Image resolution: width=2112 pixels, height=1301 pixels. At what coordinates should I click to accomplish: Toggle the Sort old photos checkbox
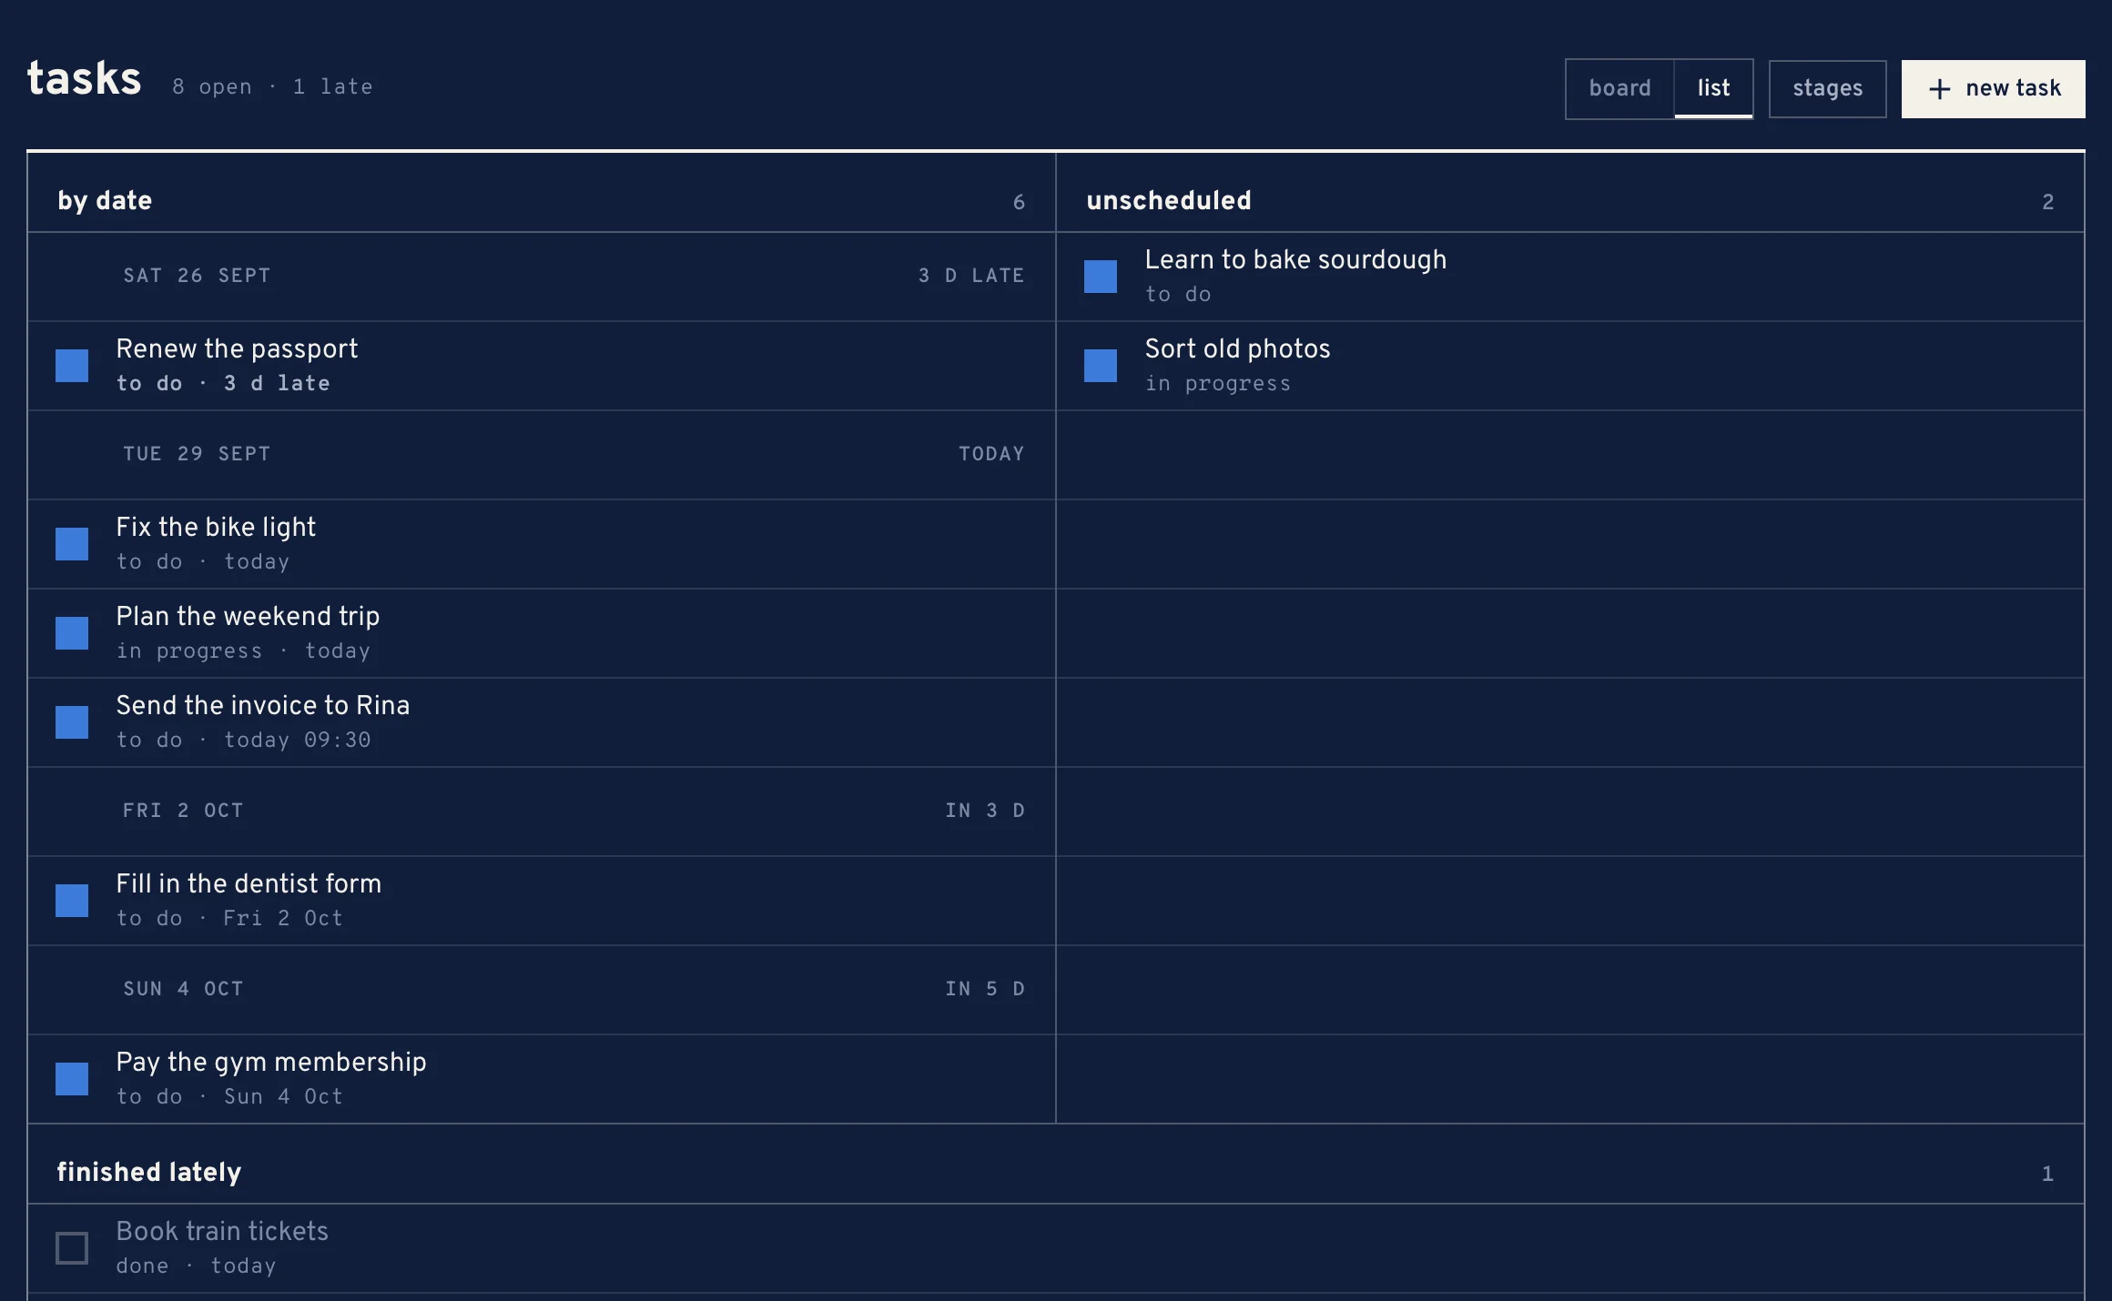[x=1101, y=366]
